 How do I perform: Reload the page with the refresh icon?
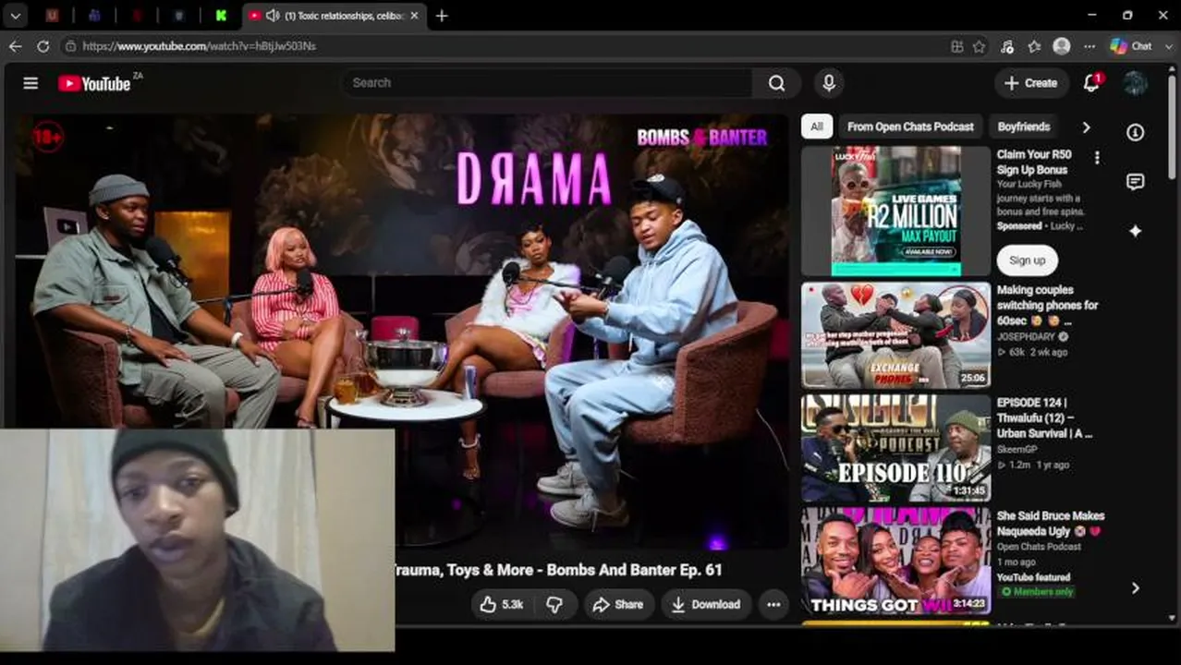click(x=43, y=45)
